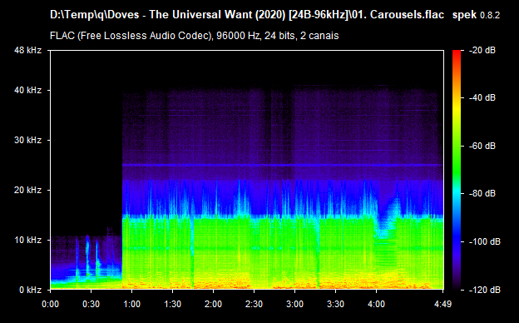
Task: Click the 0:00 time axis label
Action: [x=50, y=304]
